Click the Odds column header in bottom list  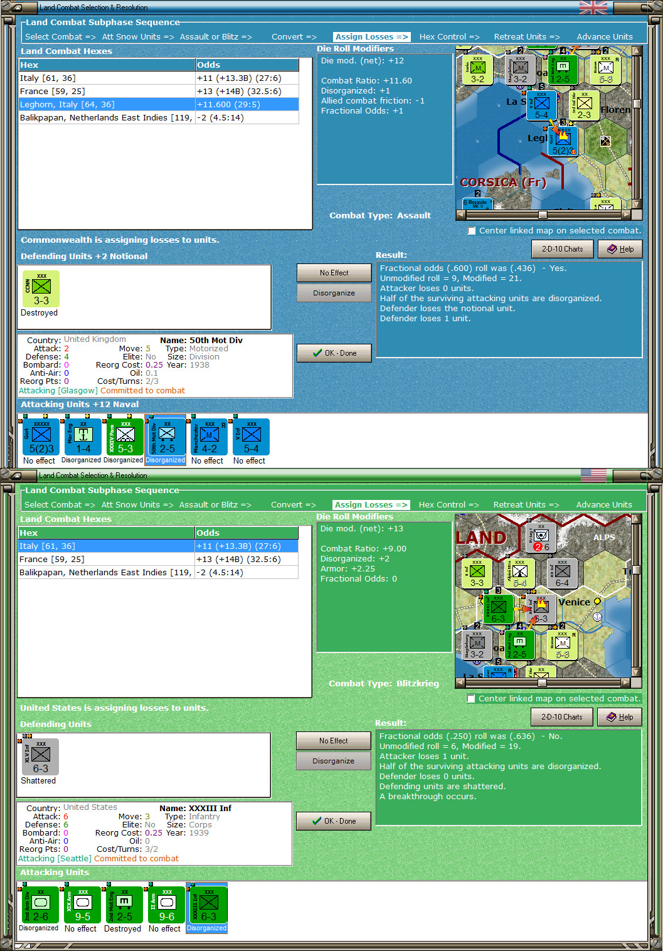(x=246, y=533)
